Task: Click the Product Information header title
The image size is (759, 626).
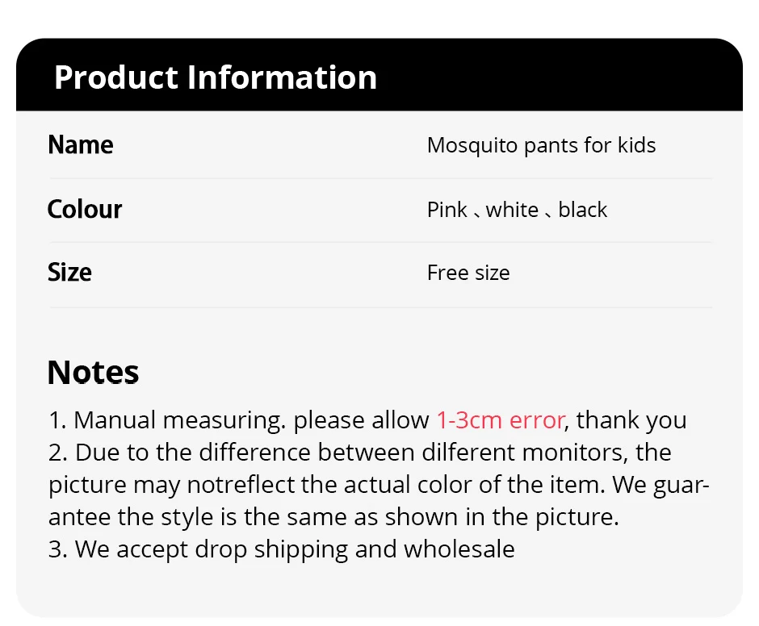Action: (216, 77)
